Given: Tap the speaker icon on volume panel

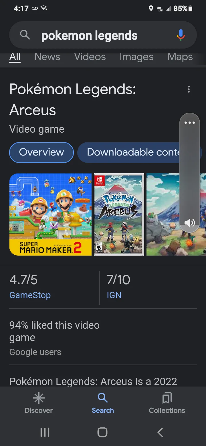Looking at the screenshot, I should click(189, 223).
